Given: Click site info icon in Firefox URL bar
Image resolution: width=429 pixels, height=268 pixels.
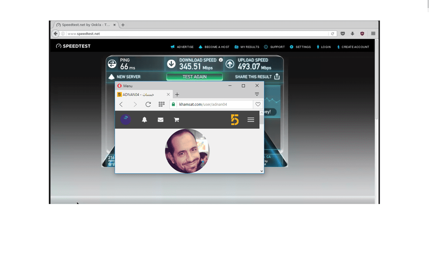Looking at the screenshot, I should click(63, 34).
